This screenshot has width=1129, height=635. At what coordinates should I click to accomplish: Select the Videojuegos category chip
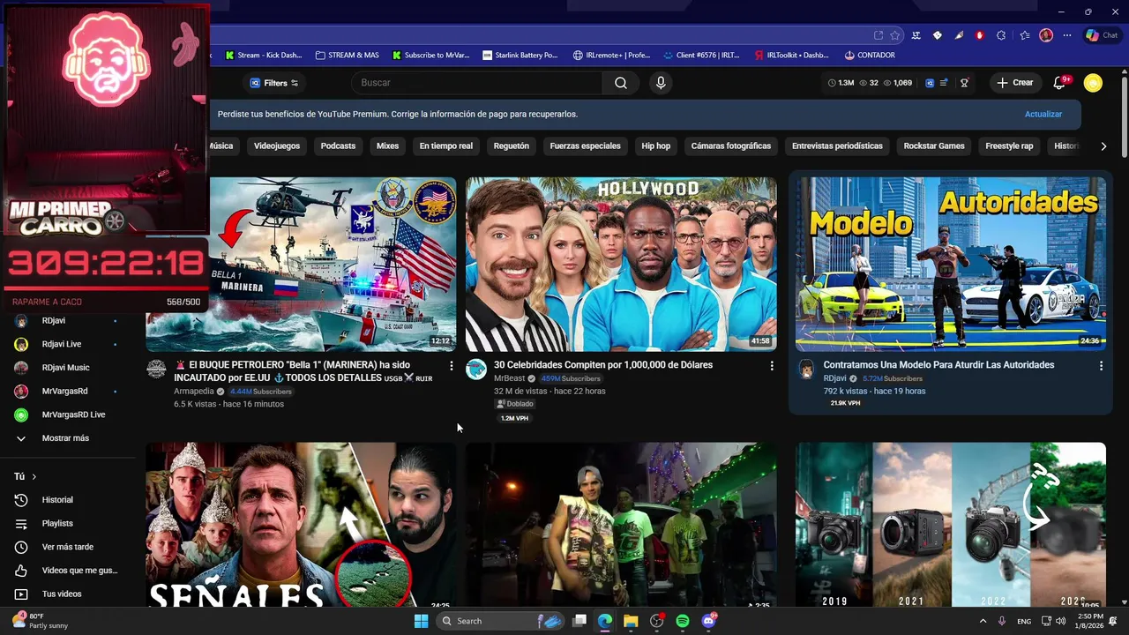pos(277,146)
